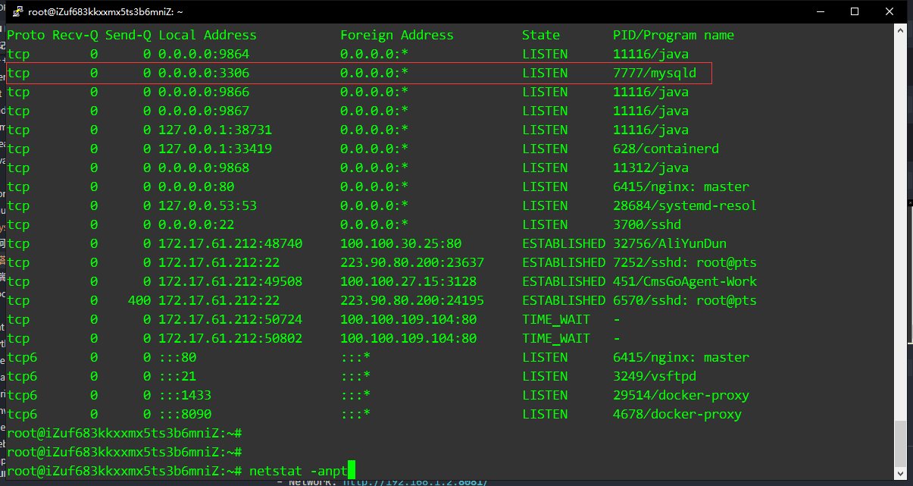Click the 451/CmsGoAgent-Work program entry
This screenshot has width=913, height=486.
685,281
